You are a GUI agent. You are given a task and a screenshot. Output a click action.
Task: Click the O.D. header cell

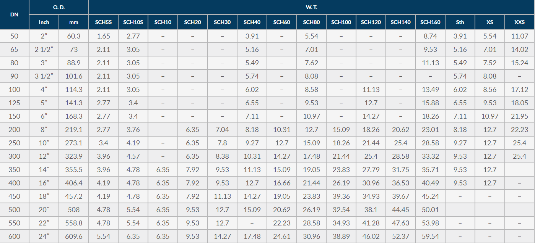[x=59, y=7]
